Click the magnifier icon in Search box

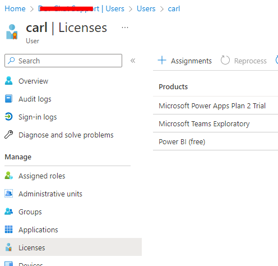click(11, 61)
